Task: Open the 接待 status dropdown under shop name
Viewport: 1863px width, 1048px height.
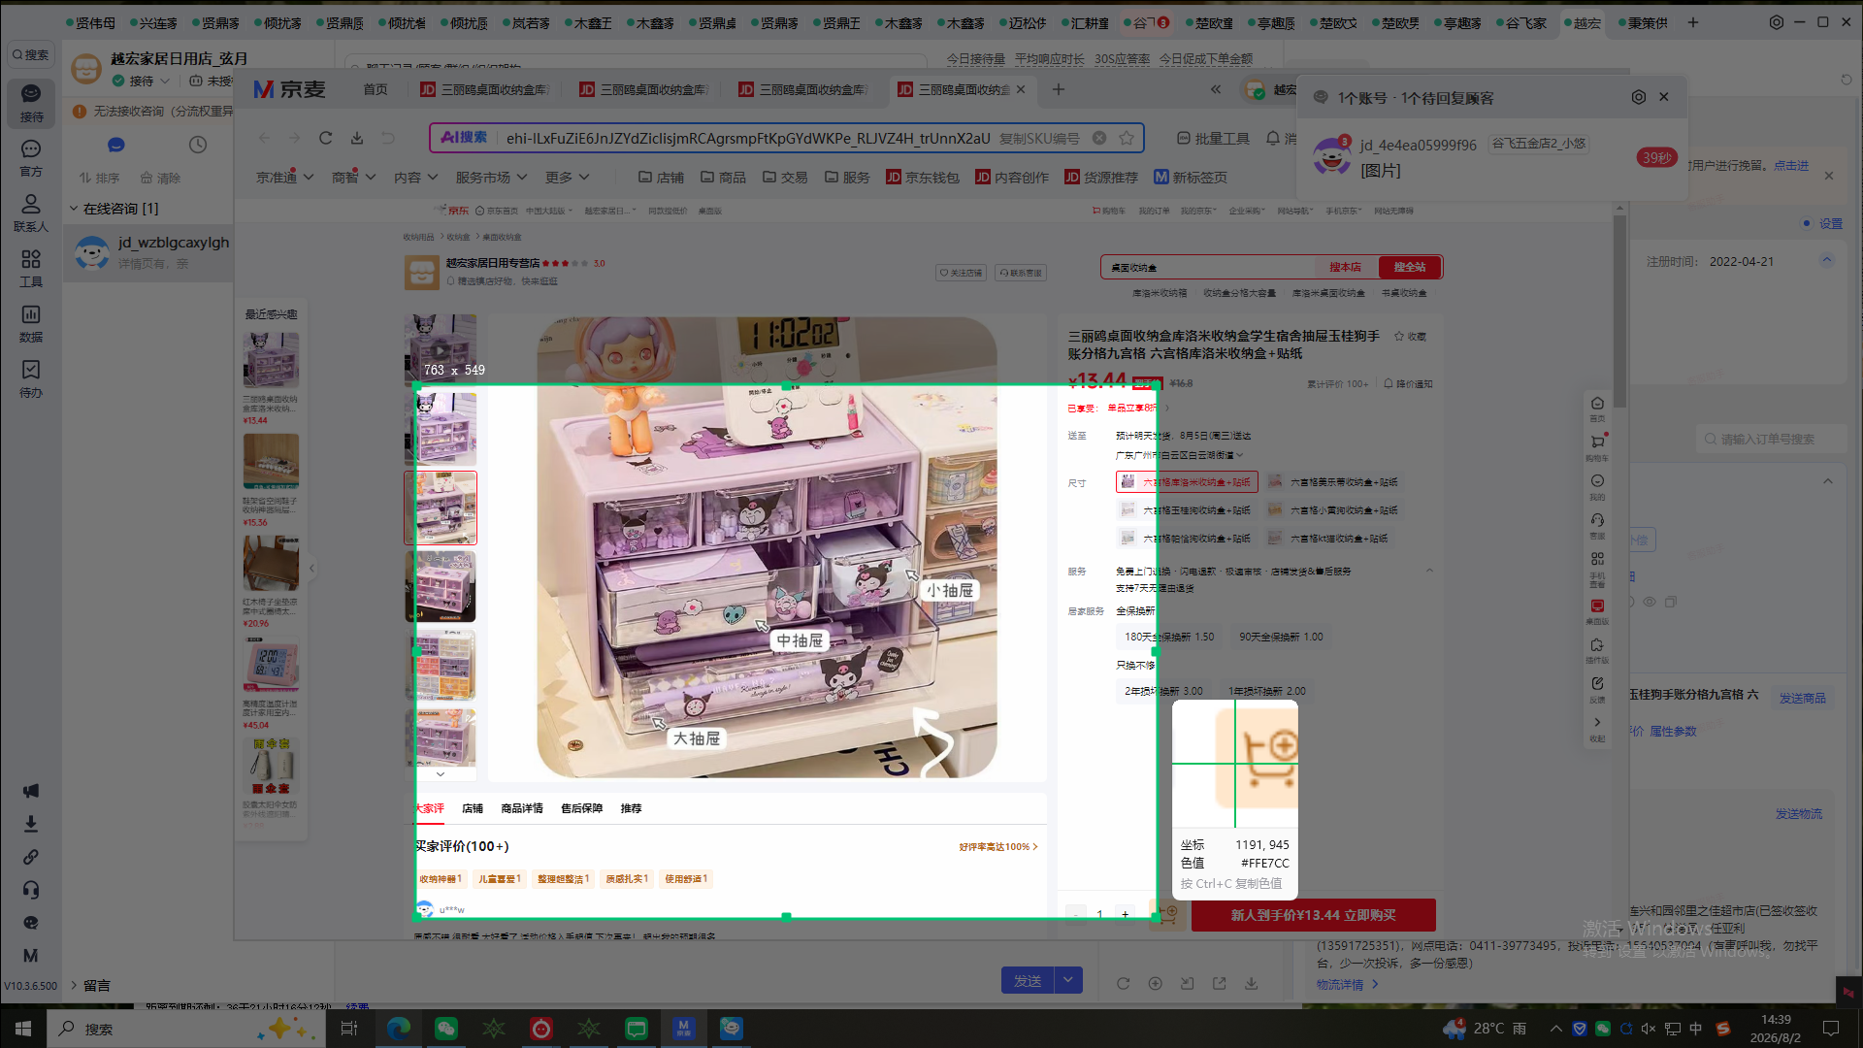Action: pyautogui.click(x=141, y=82)
